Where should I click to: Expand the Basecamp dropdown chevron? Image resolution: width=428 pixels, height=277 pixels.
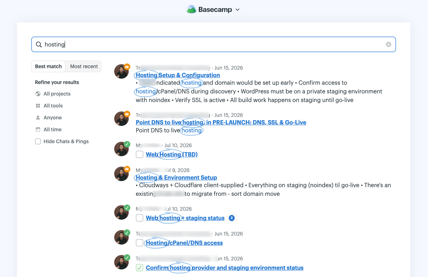237,10
